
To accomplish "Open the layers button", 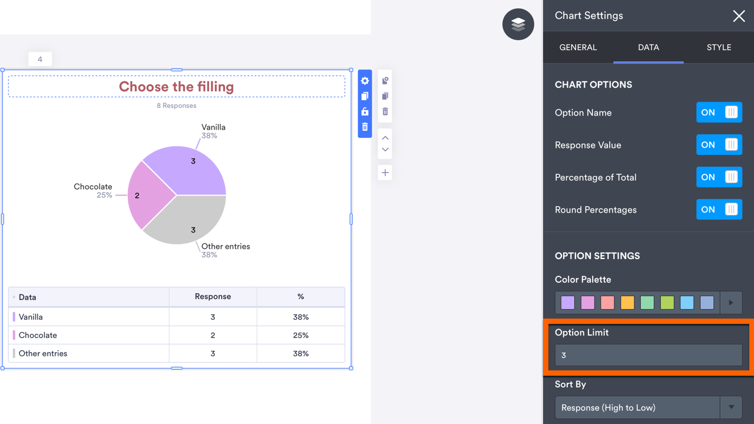I will [518, 24].
